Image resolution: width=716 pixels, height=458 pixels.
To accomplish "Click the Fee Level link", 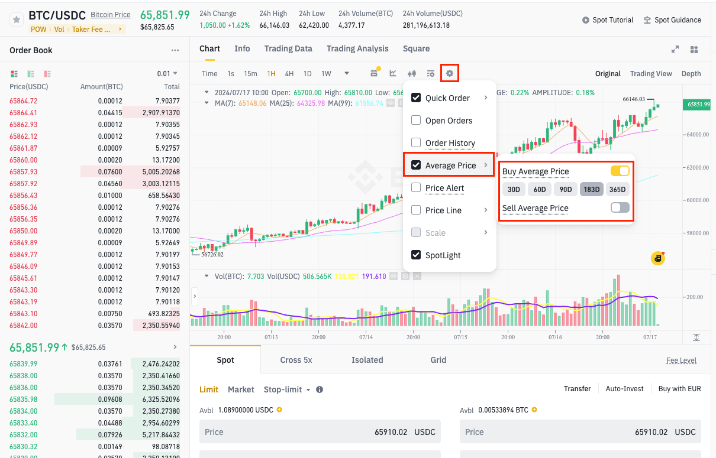I will [681, 360].
